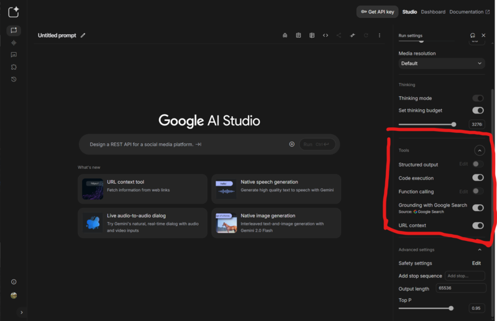
Task: Collapse the Tools section chevron
Action: tap(480, 150)
